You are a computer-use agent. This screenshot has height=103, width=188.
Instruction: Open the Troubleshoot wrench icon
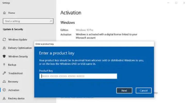coord(4,73)
